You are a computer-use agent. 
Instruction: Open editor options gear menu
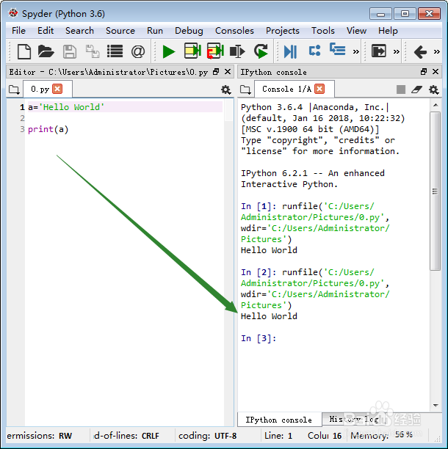(x=226, y=90)
